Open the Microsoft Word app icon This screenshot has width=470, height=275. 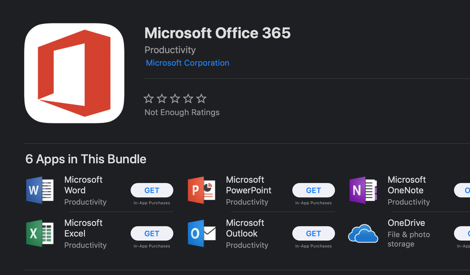[40, 190]
